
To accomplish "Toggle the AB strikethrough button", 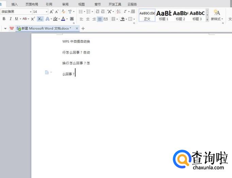I will pyautogui.click(x=25, y=19).
